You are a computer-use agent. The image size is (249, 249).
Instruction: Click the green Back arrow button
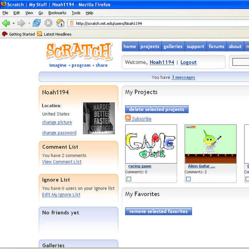[6, 23]
